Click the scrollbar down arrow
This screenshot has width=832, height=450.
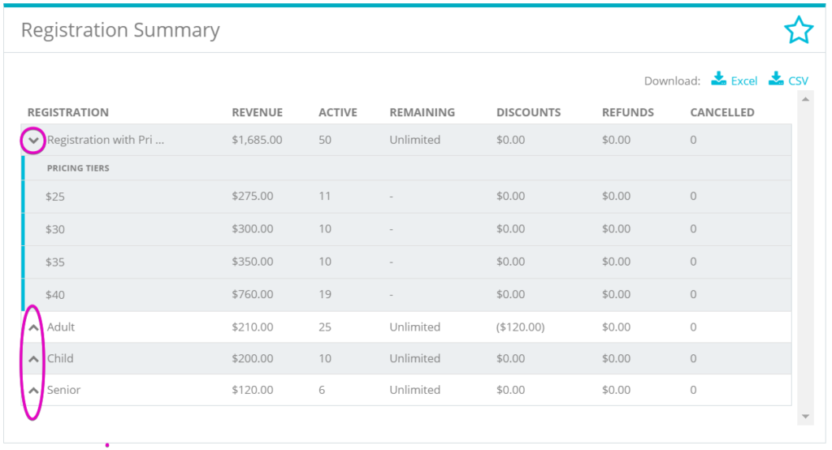tap(805, 417)
